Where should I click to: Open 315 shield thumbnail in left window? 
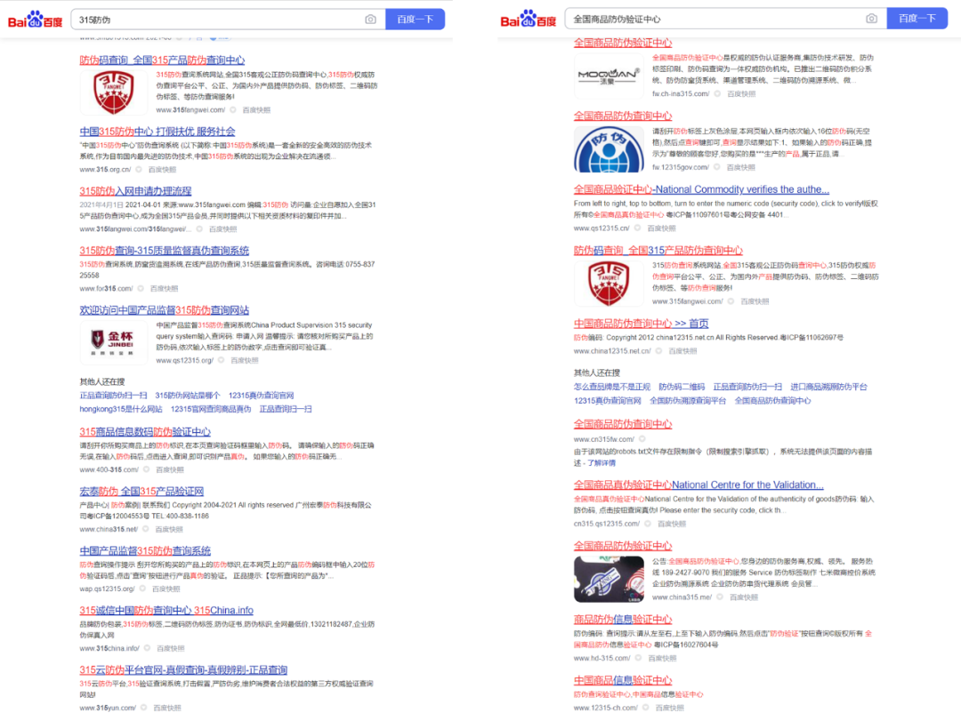click(x=113, y=92)
